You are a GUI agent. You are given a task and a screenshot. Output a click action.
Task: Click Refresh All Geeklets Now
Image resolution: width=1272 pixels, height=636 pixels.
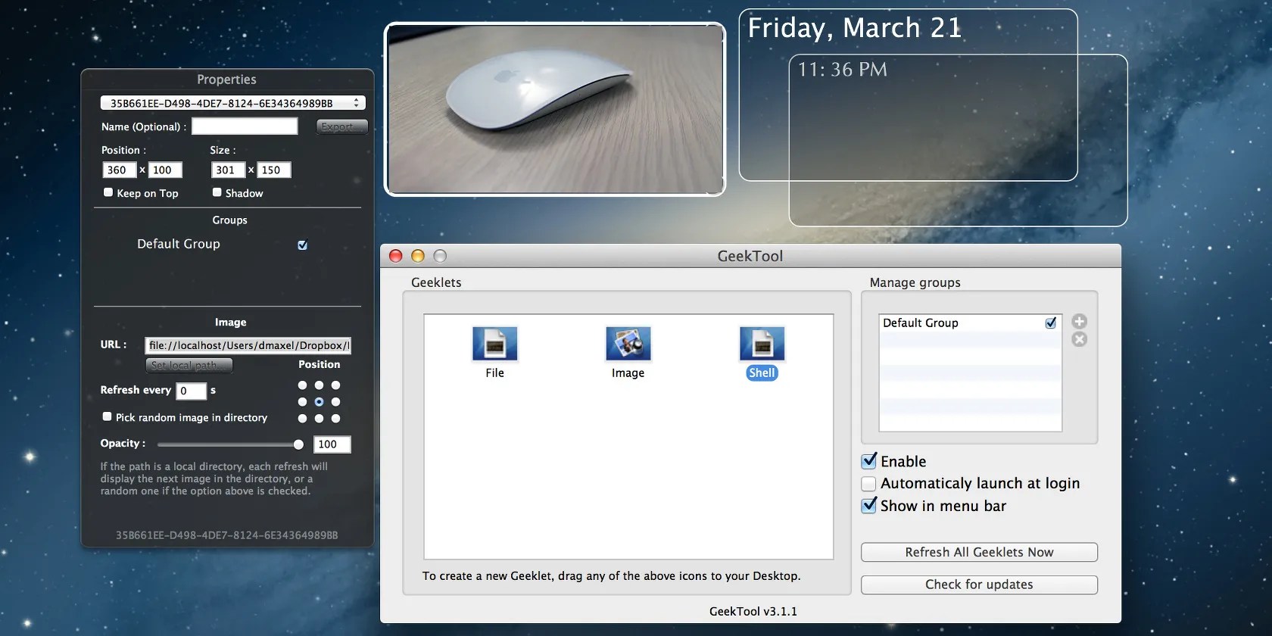click(x=979, y=552)
